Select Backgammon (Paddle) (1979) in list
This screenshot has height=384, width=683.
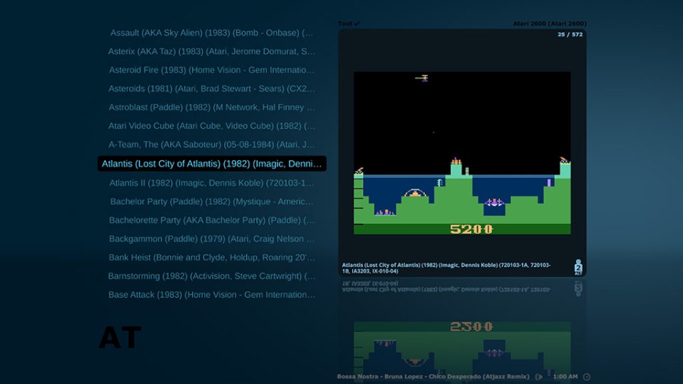click(211, 239)
